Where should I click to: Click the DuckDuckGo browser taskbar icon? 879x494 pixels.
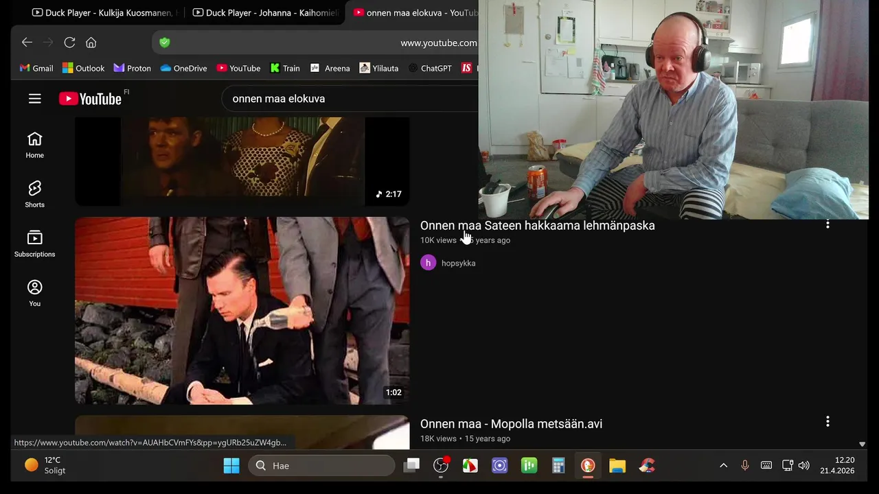[588, 466]
